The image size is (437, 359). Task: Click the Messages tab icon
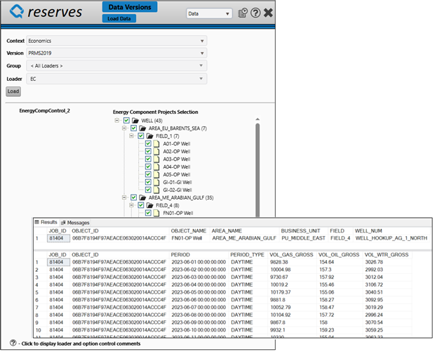click(63, 223)
